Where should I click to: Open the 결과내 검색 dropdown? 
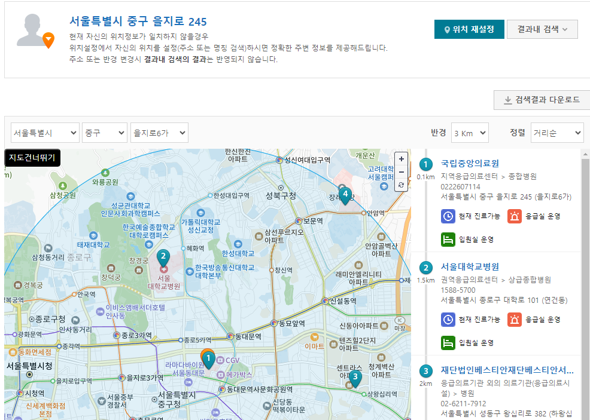[542, 29]
